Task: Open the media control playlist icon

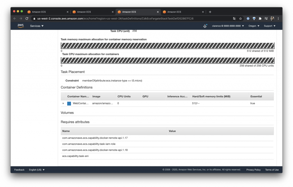Action: [266, 19]
